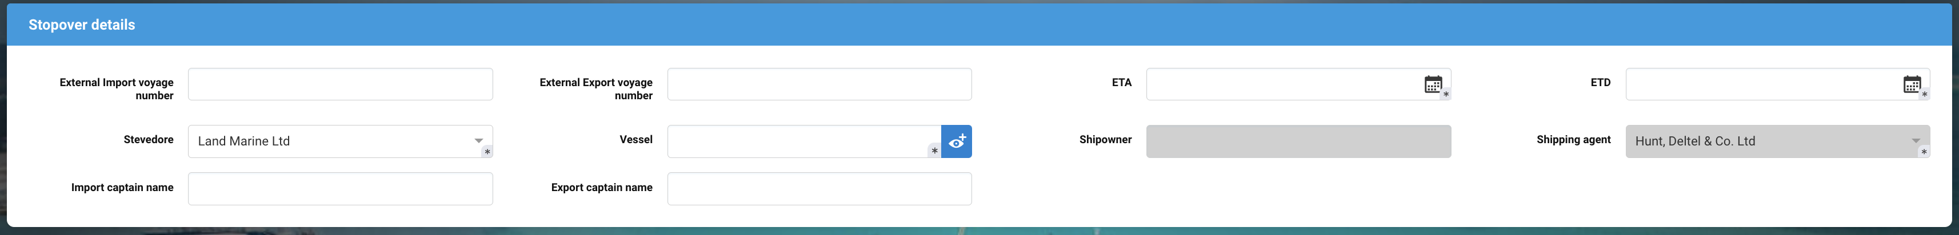The image size is (1959, 235).
Task: Focus the External Import voyage number field
Action: (340, 84)
